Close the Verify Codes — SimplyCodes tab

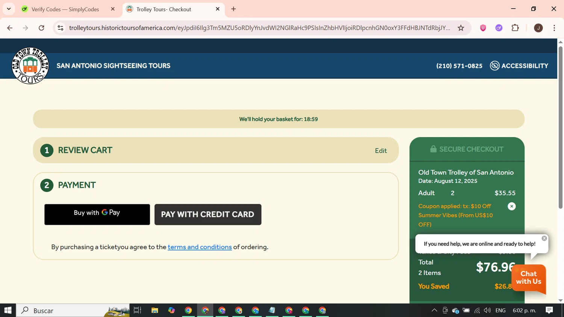[x=113, y=9]
